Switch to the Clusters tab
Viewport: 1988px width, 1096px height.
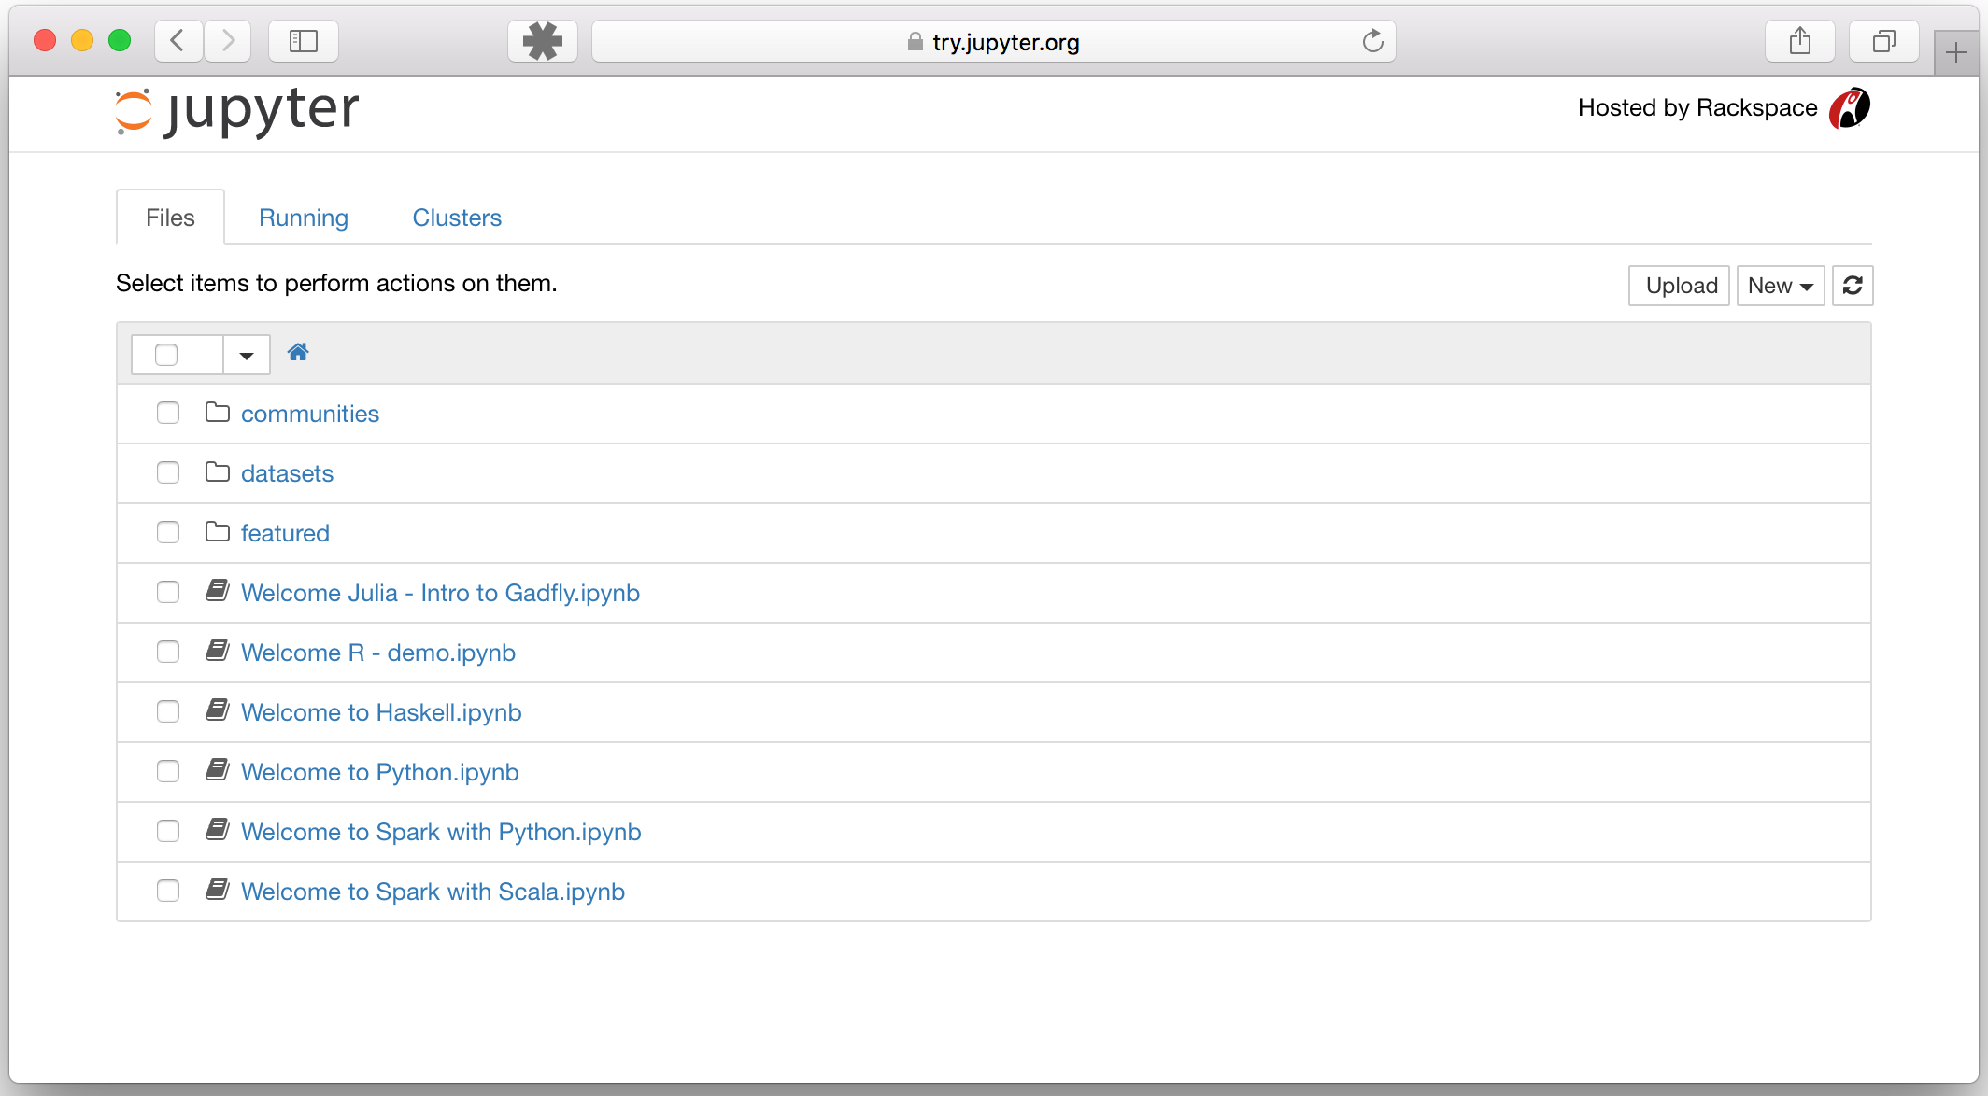pyautogui.click(x=457, y=218)
